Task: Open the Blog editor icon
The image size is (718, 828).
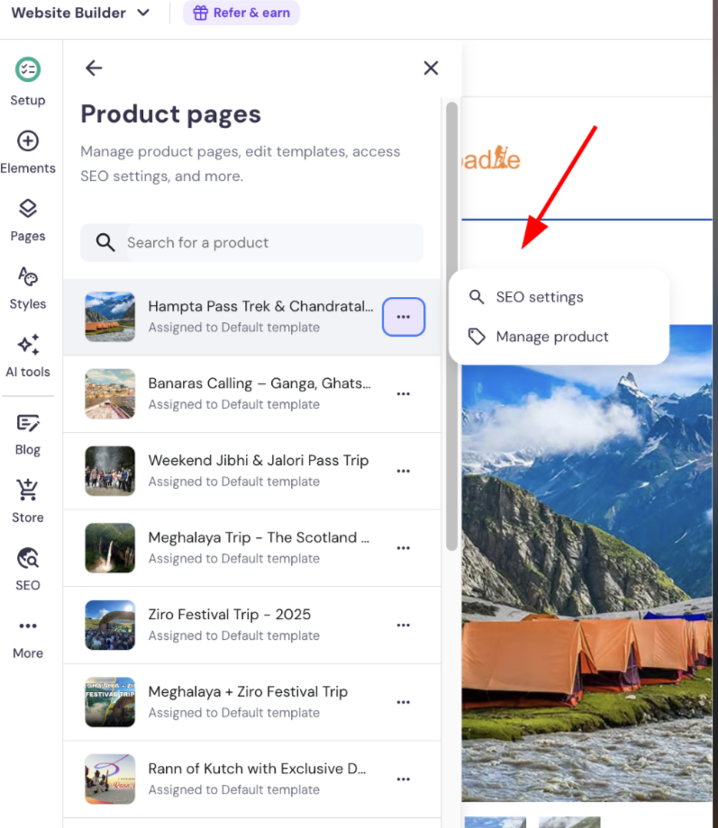Action: point(28,422)
